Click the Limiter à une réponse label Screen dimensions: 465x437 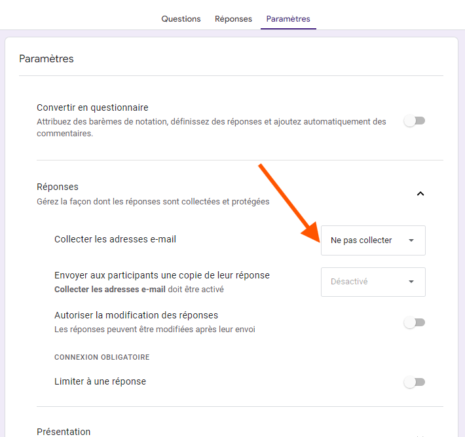[100, 381]
